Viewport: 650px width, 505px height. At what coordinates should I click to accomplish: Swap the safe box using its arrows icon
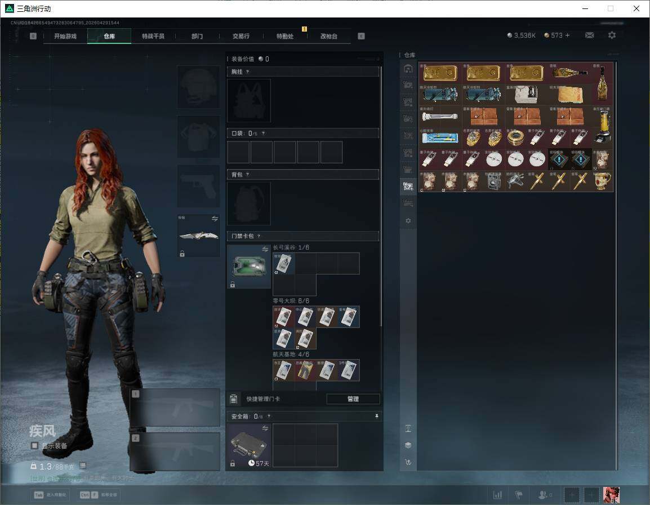(265, 428)
